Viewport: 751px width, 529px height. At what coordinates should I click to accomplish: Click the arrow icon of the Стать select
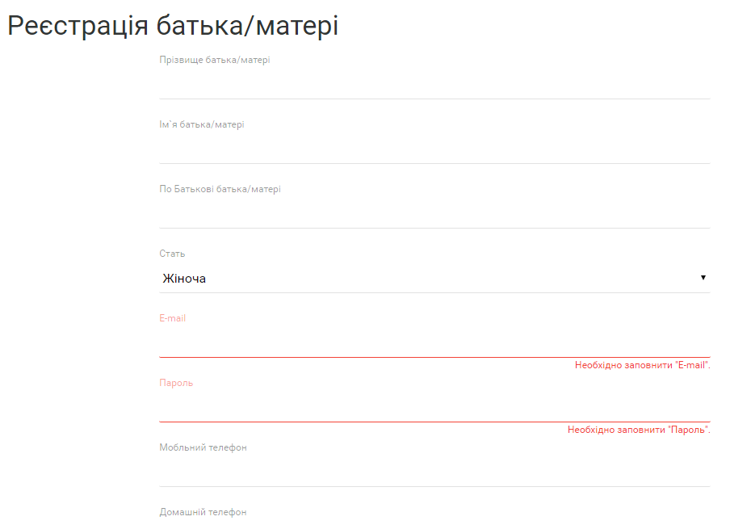pyautogui.click(x=703, y=278)
